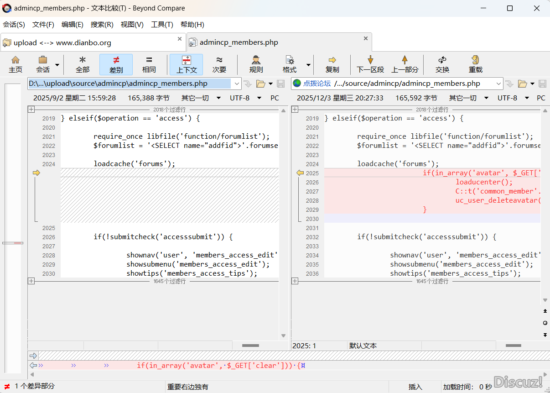
Task: Go to 上一部分 previous difference
Action: pos(405,64)
